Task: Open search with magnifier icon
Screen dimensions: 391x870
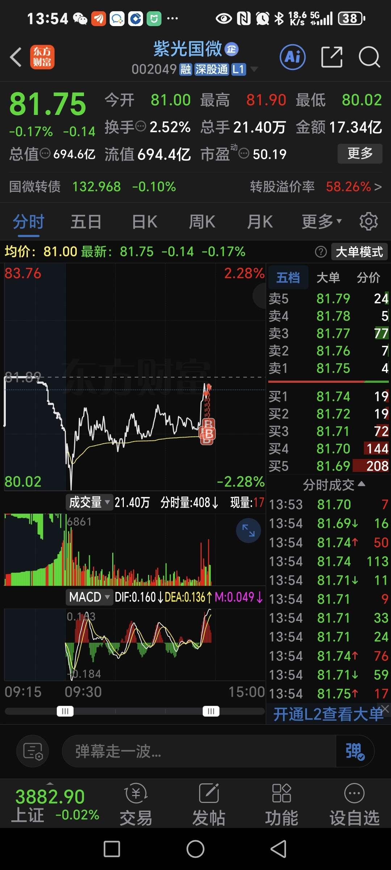Action: (369, 57)
